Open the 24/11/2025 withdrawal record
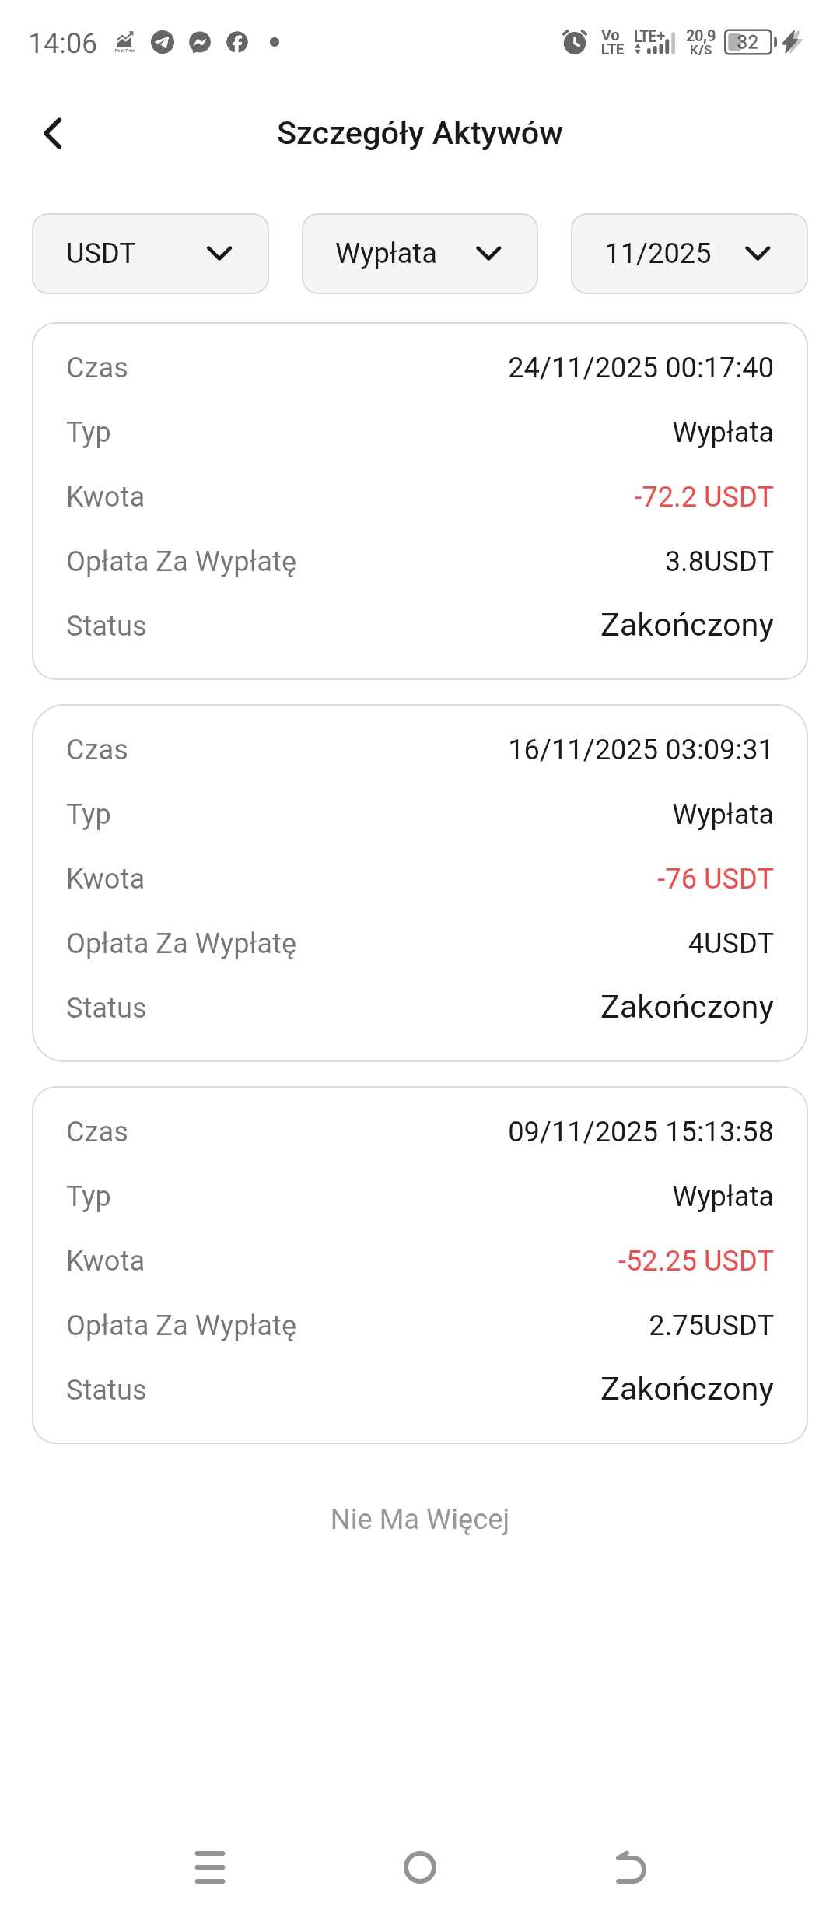Viewport: 840px width, 1914px height. coord(420,501)
